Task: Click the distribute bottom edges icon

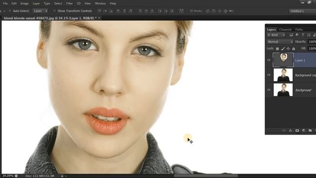Action: point(152,11)
